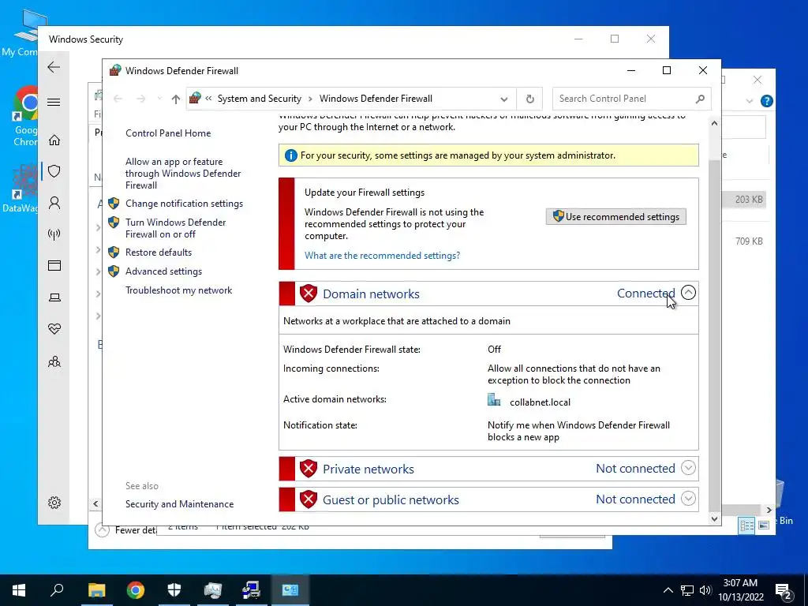The width and height of the screenshot is (808, 606).
Task: Open Firewall & network protection sidebar icon
Action: click(x=54, y=235)
